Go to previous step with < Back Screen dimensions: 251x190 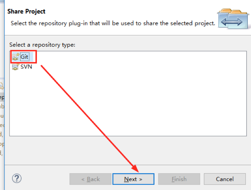90,179
